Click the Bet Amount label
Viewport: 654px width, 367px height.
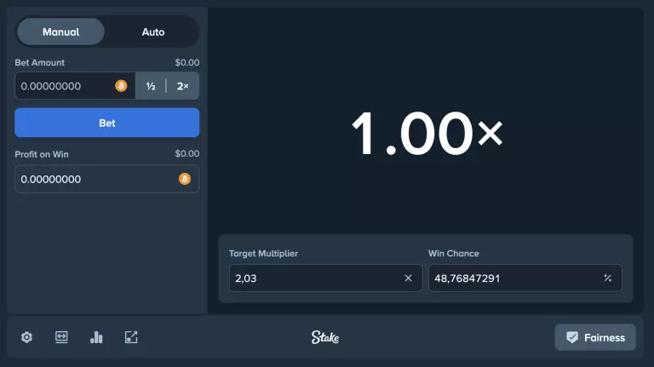(x=40, y=62)
